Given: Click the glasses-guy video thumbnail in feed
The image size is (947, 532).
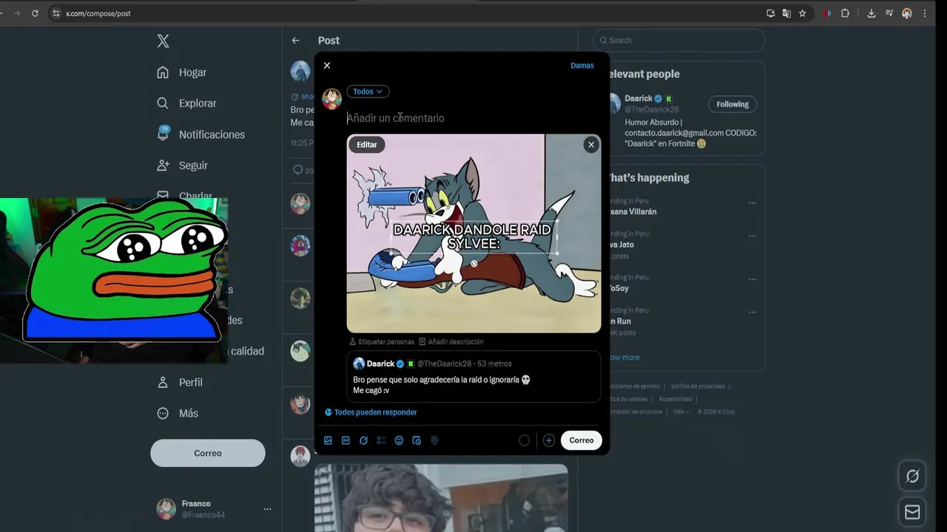Looking at the screenshot, I should pos(441,498).
